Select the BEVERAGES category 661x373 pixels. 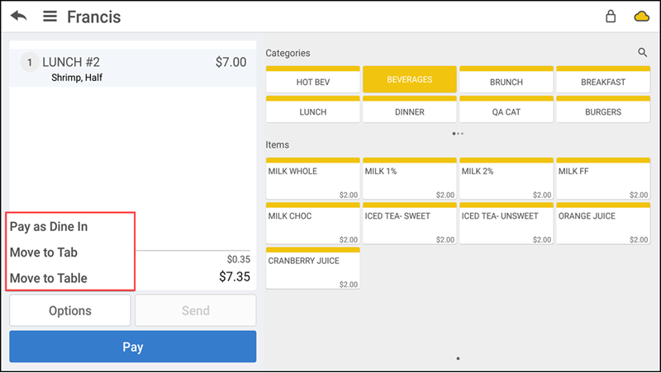click(x=410, y=79)
